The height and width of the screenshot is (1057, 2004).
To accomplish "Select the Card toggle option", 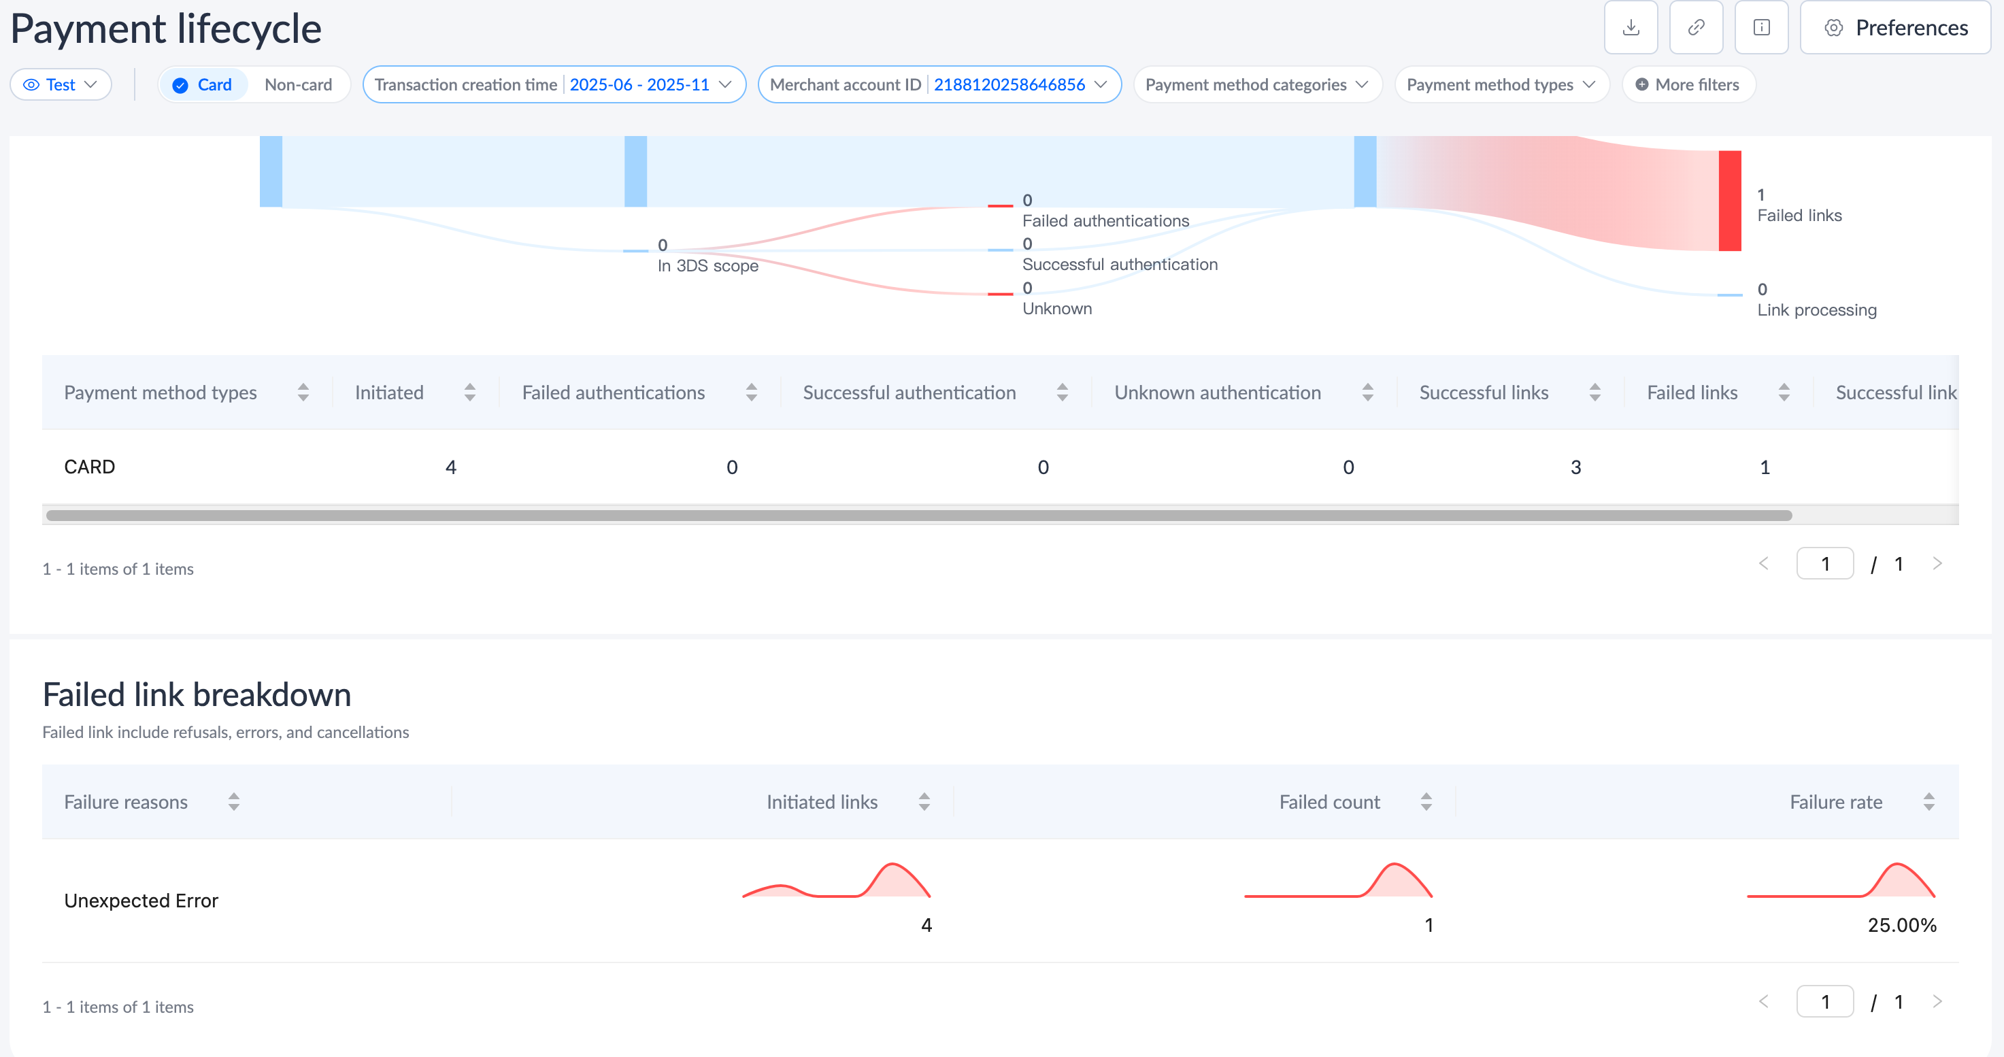I will coord(203,85).
